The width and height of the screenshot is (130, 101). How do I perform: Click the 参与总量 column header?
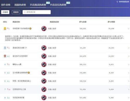coord(83,22)
